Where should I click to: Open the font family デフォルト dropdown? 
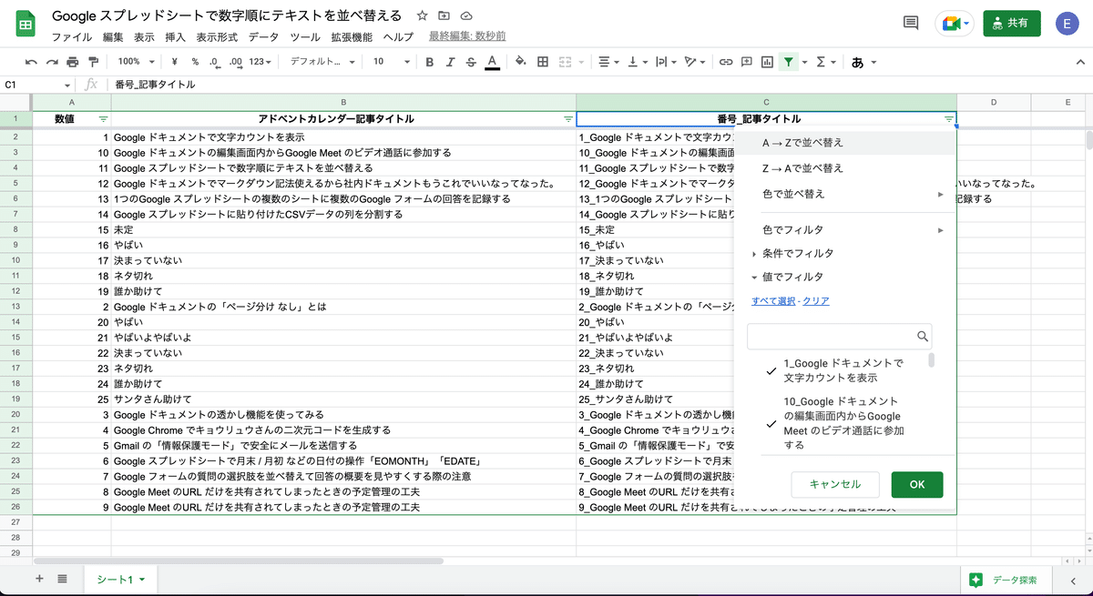tap(322, 62)
